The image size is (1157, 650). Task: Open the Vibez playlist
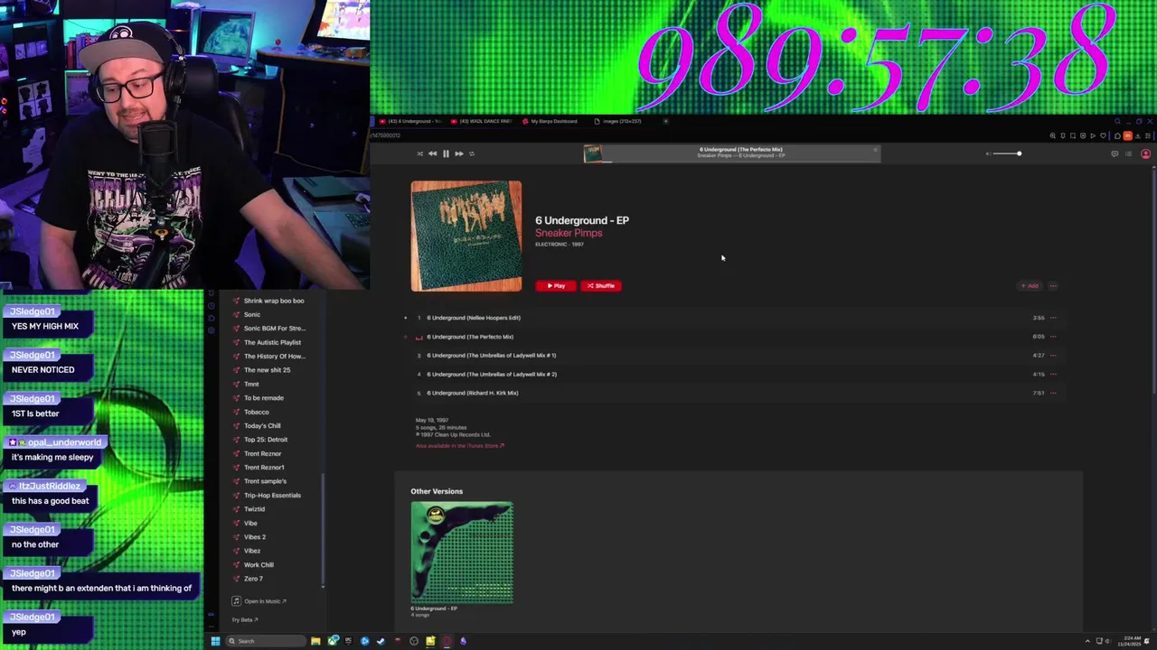(x=252, y=551)
